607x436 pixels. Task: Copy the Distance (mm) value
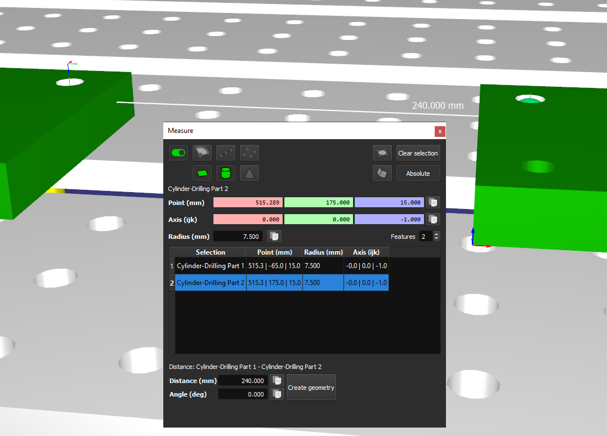pos(276,381)
